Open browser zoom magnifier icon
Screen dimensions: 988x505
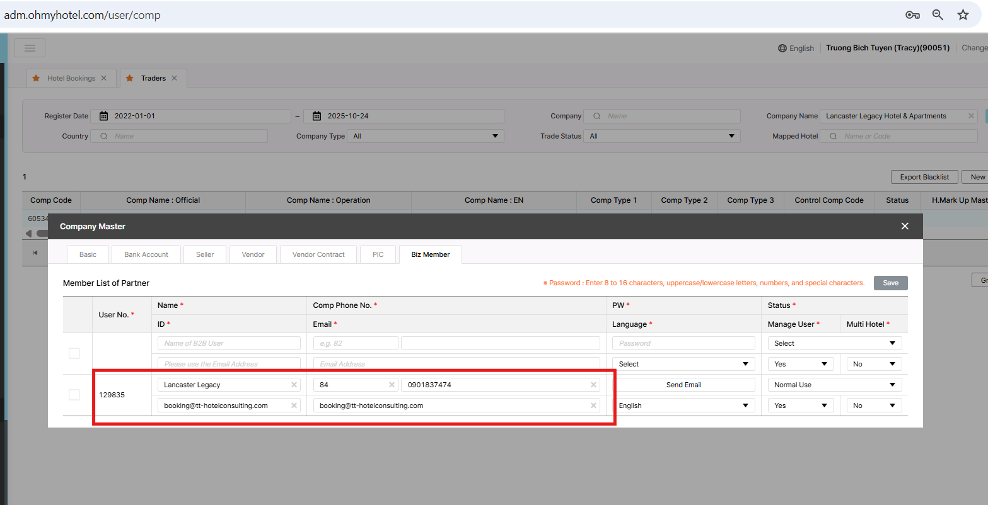click(x=938, y=15)
